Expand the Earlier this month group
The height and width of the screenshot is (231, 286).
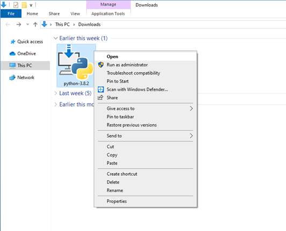55,105
